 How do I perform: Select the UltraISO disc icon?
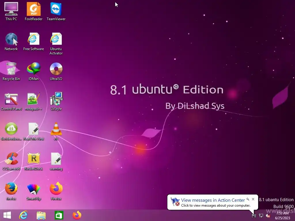coord(56,71)
